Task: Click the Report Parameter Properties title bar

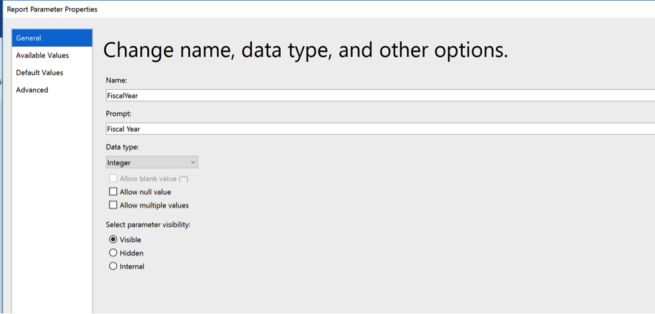Action: [x=328, y=9]
